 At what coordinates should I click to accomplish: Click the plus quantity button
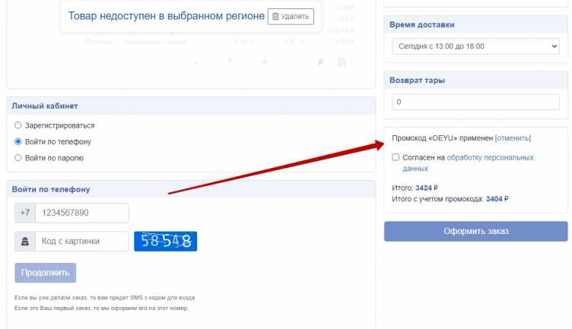[x=264, y=62]
